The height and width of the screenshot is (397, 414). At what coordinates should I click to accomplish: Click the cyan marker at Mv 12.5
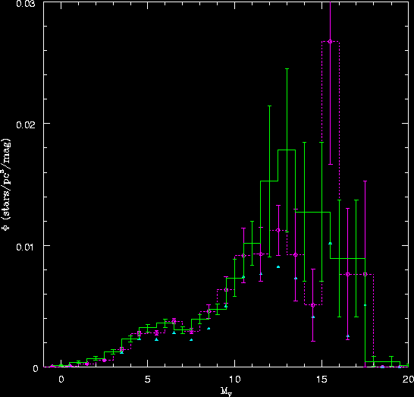tap(278, 267)
